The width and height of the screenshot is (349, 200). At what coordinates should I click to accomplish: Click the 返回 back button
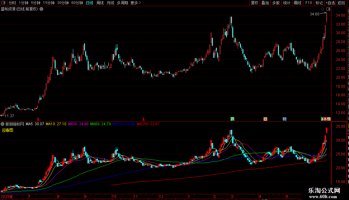341,3
